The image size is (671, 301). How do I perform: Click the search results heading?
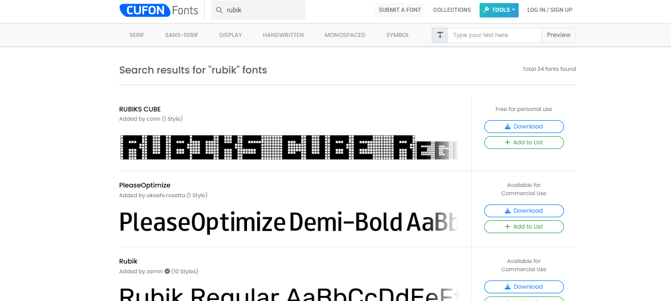click(x=193, y=70)
